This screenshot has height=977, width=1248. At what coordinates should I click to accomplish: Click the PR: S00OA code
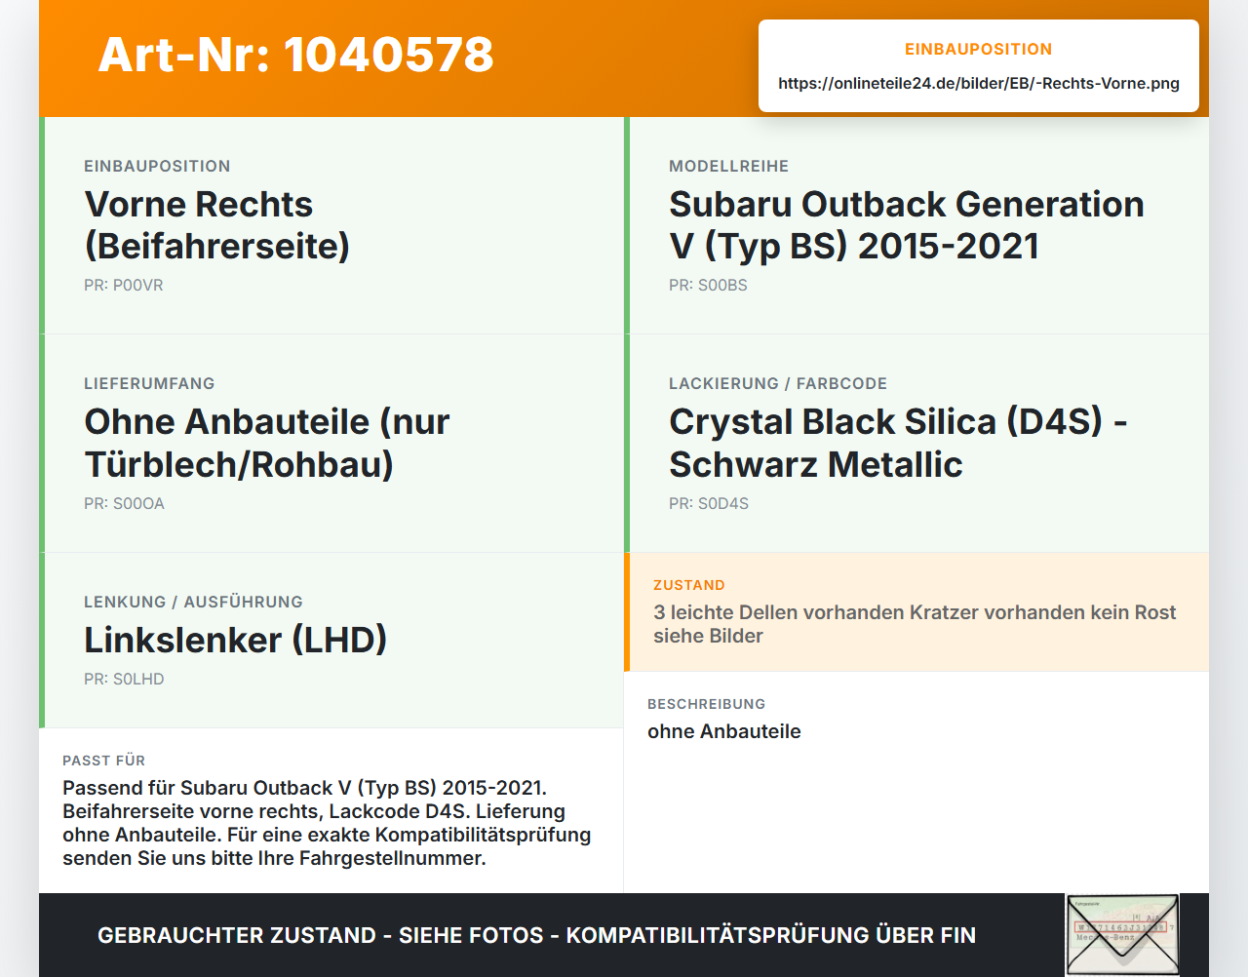pyautogui.click(x=124, y=504)
